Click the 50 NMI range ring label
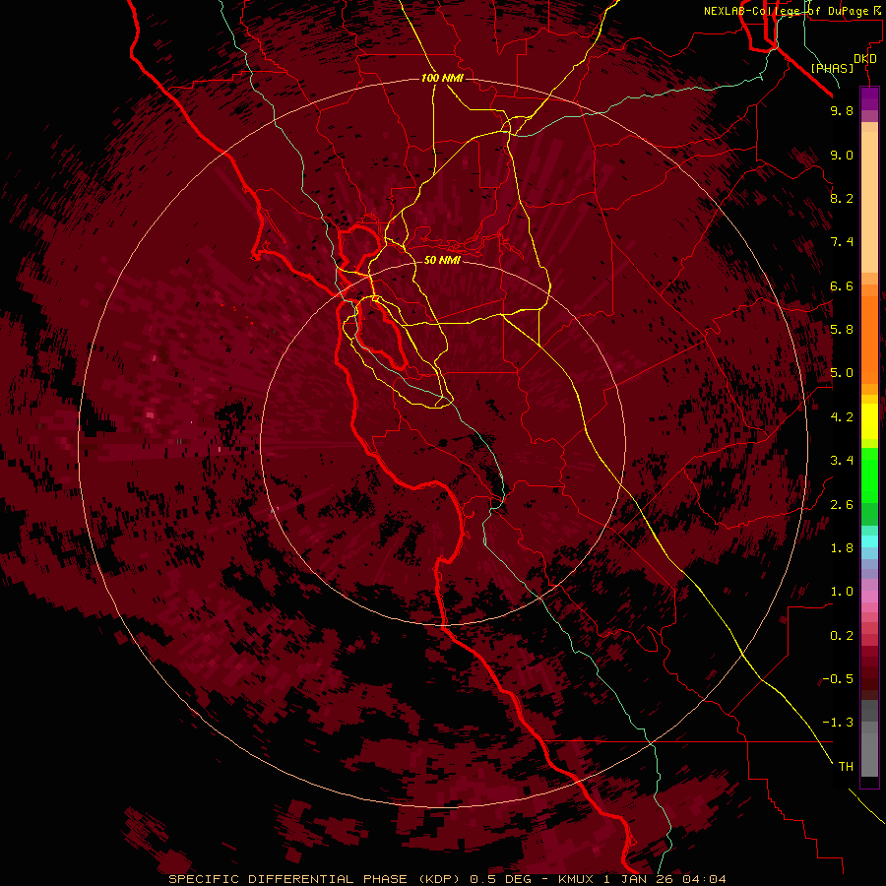Image resolution: width=886 pixels, height=886 pixels. point(442,260)
